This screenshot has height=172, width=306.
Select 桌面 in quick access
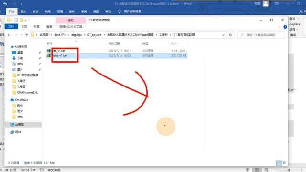20,53
